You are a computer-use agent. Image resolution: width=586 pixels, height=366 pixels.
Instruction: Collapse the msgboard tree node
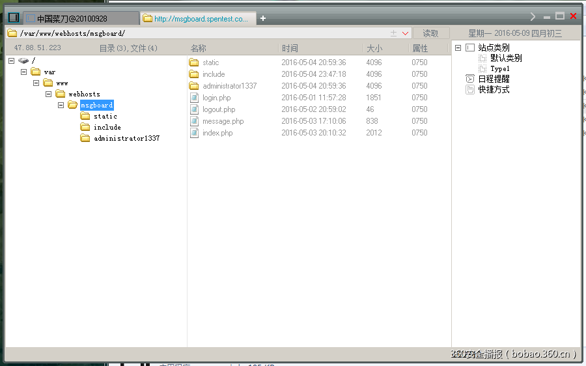coord(61,105)
